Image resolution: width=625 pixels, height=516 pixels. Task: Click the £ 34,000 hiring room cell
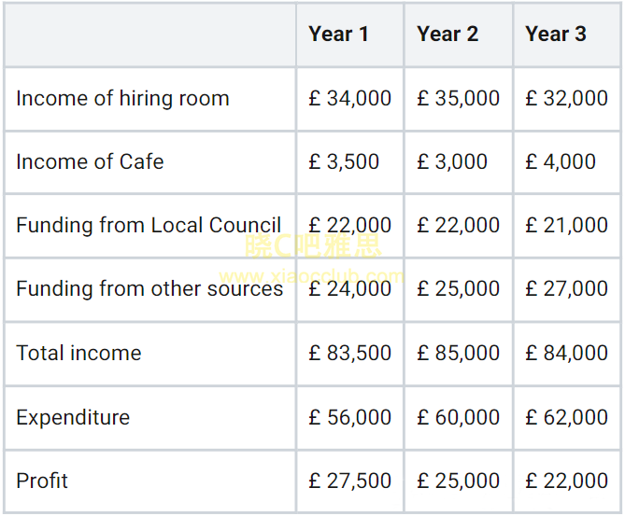tap(350, 99)
